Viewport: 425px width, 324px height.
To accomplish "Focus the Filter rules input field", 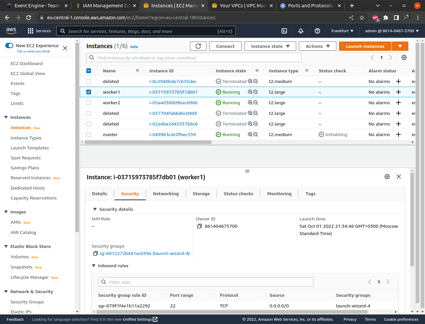I will coord(206,282).
